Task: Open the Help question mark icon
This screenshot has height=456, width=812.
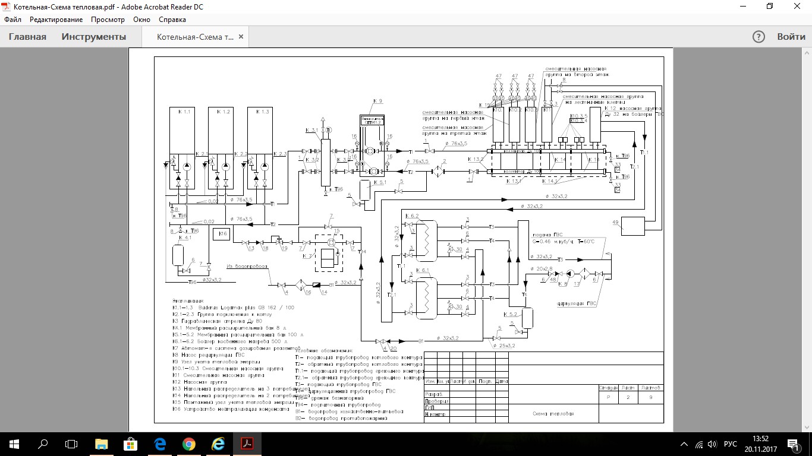Action: point(759,37)
